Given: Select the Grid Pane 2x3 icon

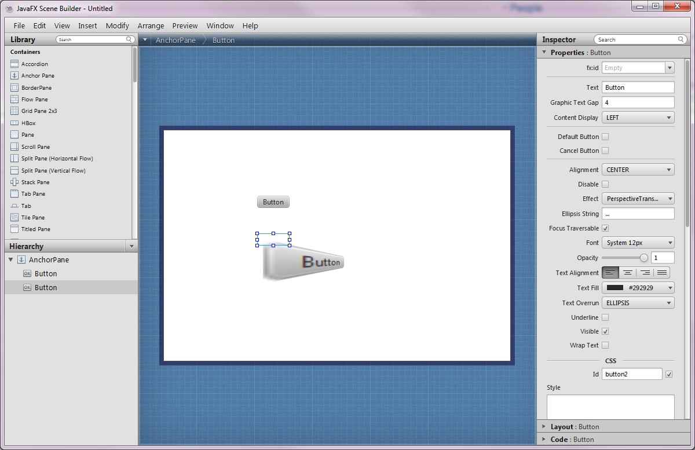Looking at the screenshot, I should [15, 111].
